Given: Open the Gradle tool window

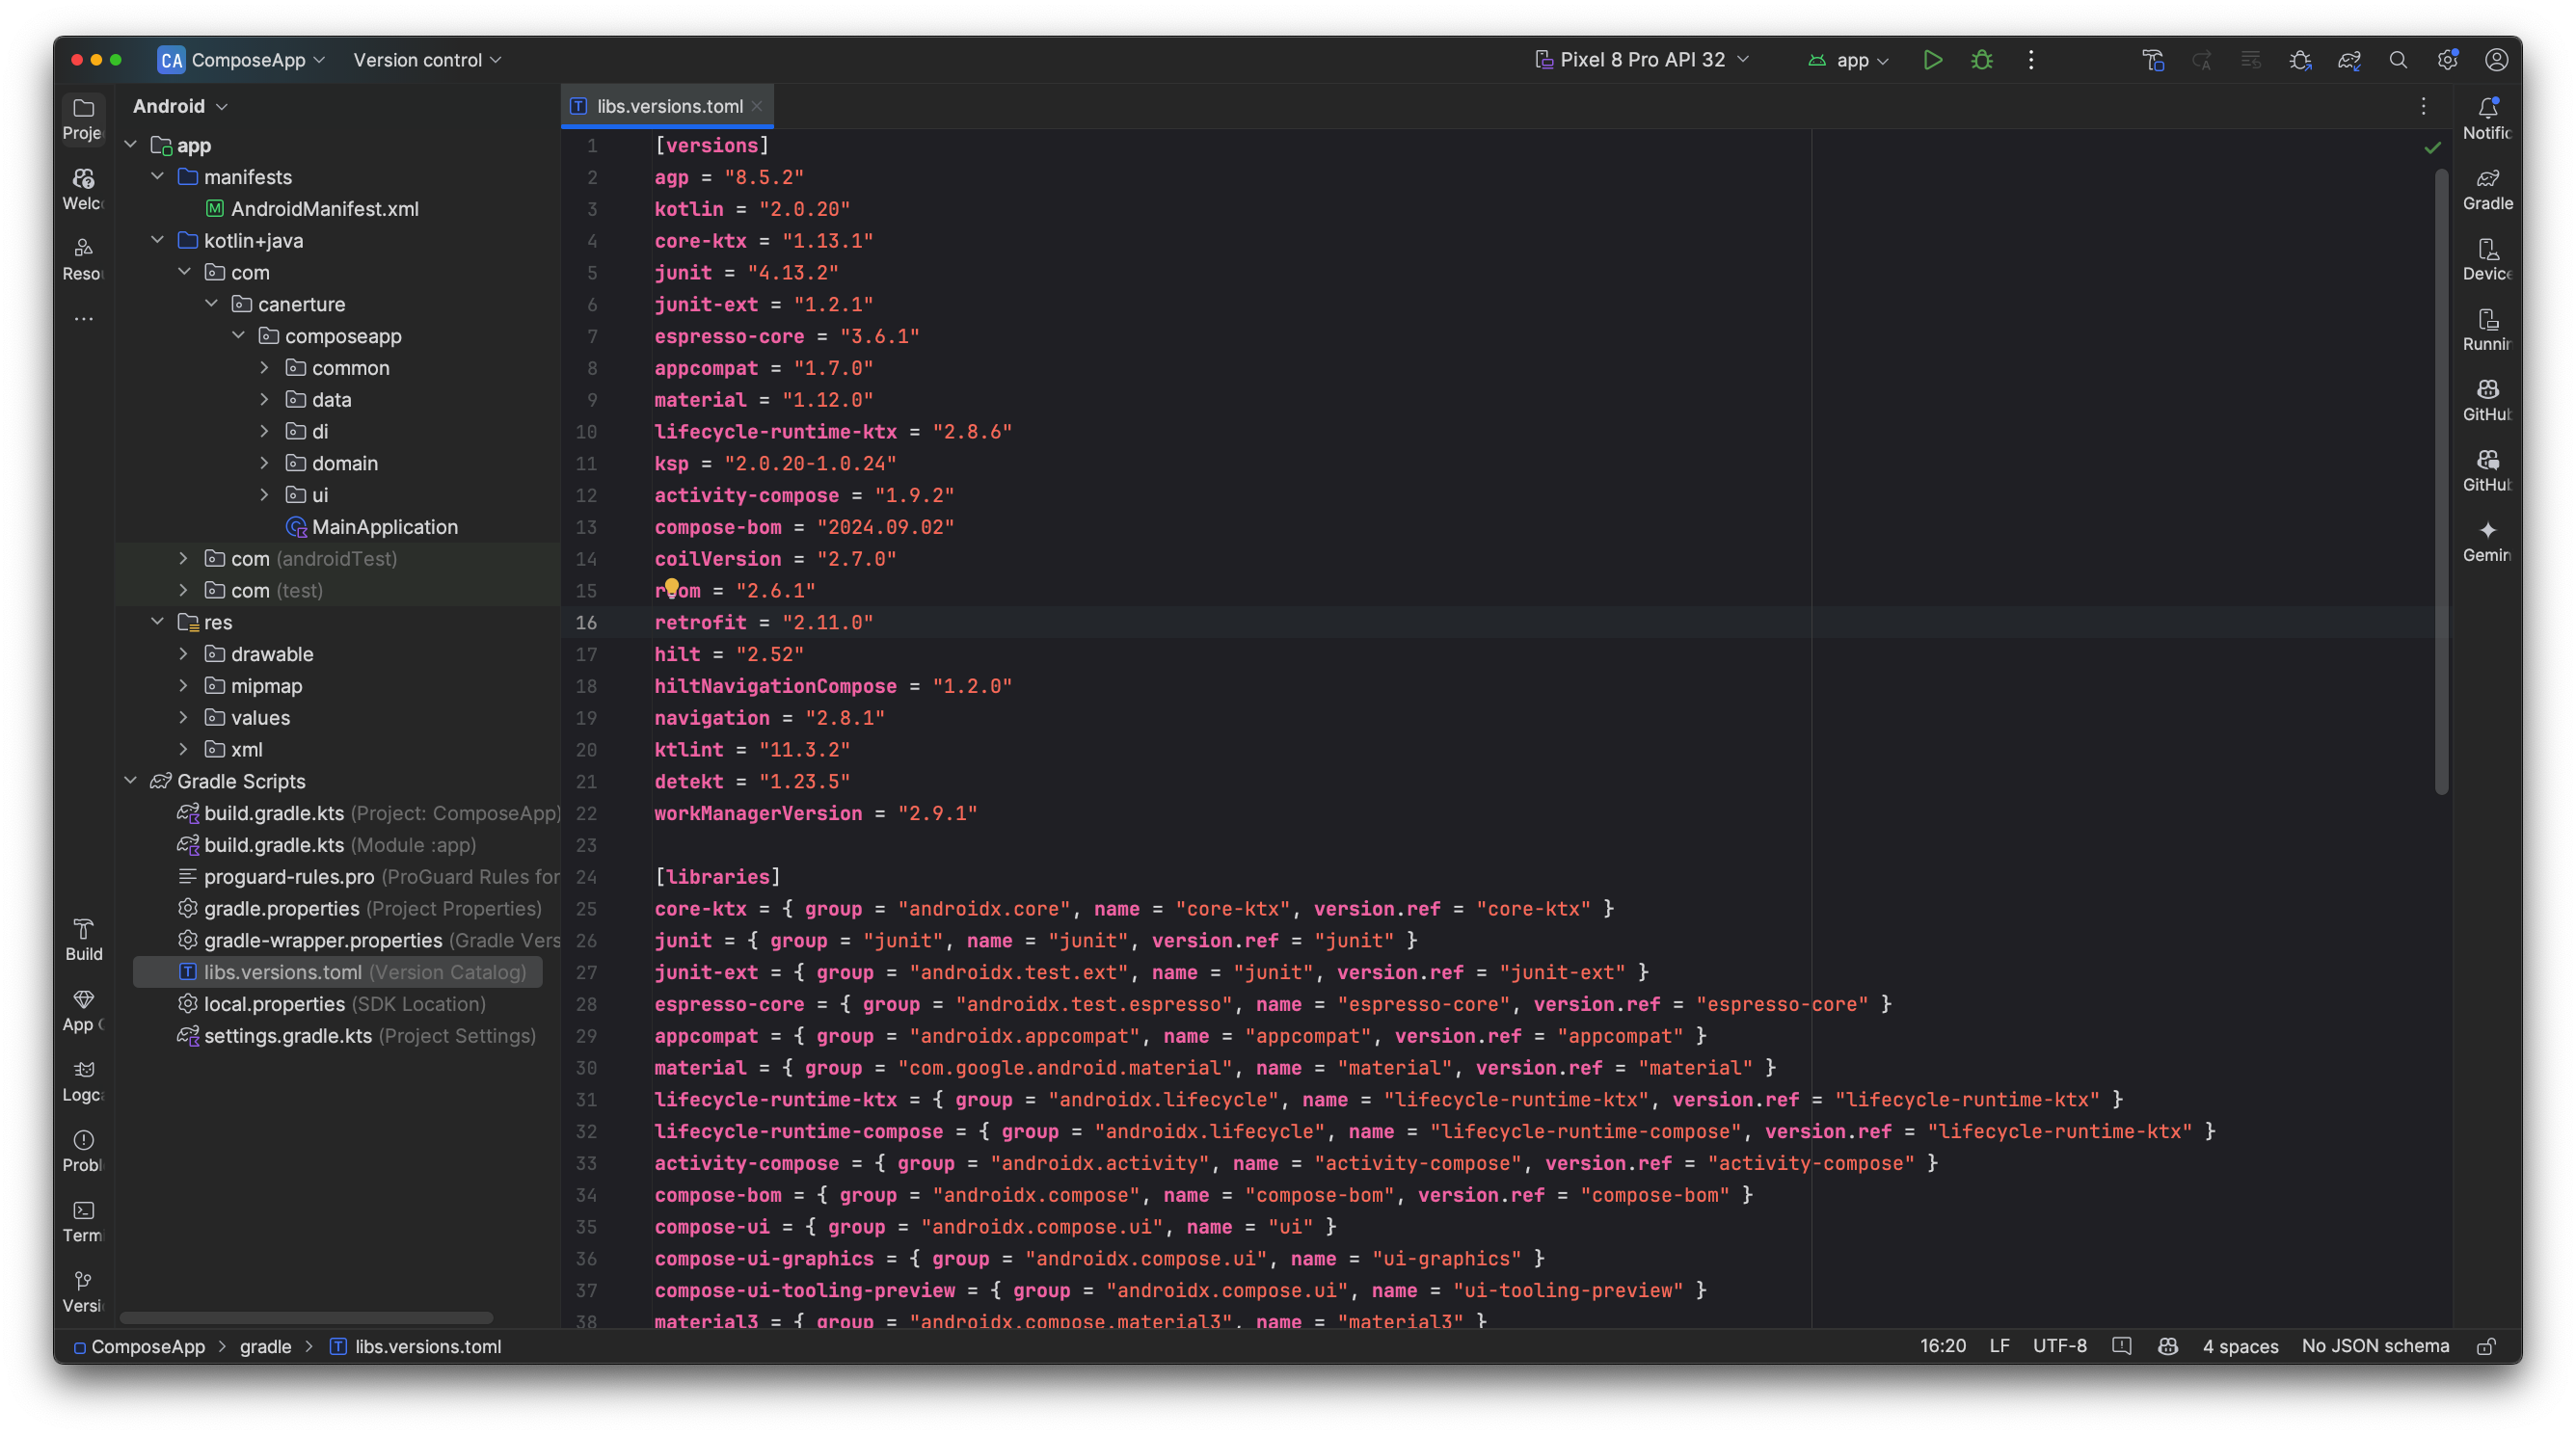Looking at the screenshot, I should click(2487, 189).
